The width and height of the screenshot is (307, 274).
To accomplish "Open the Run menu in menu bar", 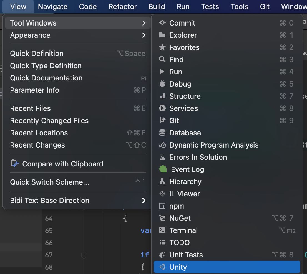I will point(183,7).
